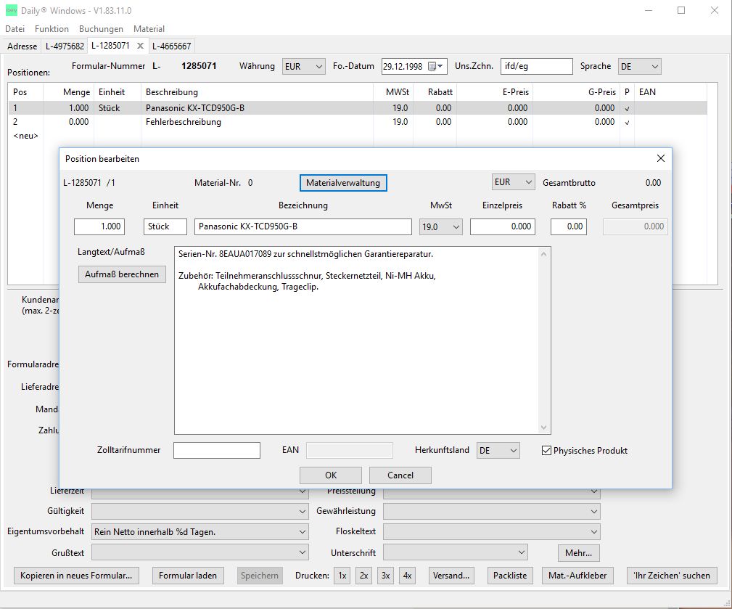Close the Position bearbeiten dialog
Image resolution: width=732 pixels, height=609 pixels.
[x=660, y=158]
